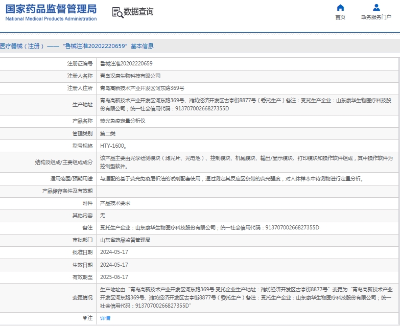Click the change record description text
This screenshot has width=400, height=327.
[246, 298]
